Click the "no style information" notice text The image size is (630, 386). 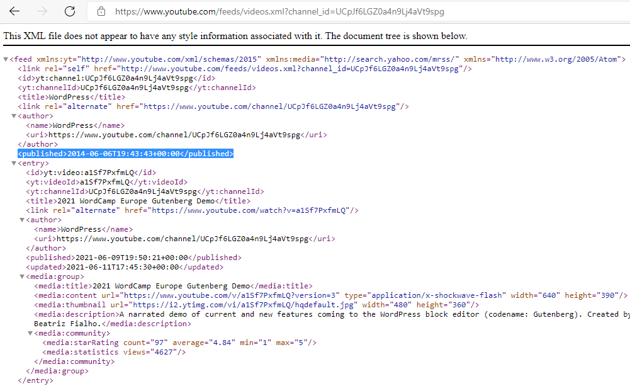coord(235,36)
